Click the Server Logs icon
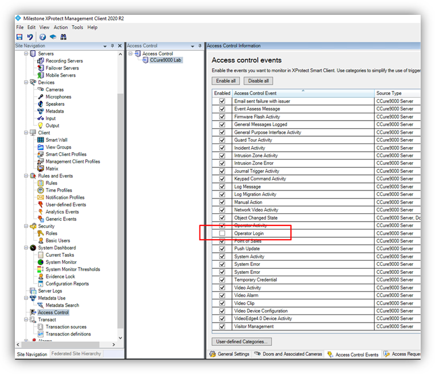The image size is (435, 374). (x=33, y=291)
